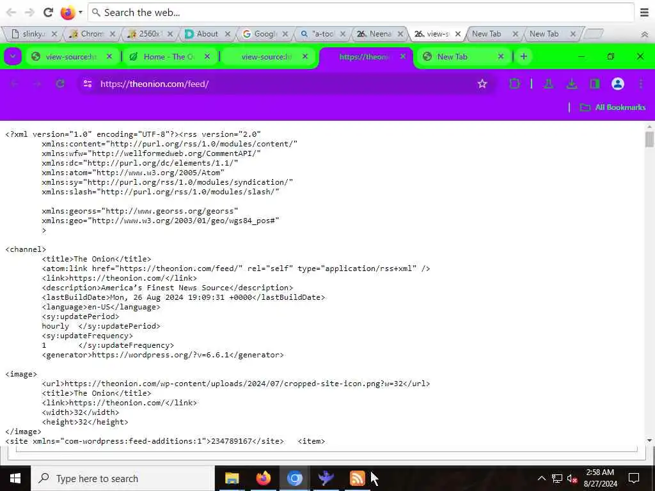Focus the 'Search the web...' field
The image size is (655, 491).
point(361,13)
